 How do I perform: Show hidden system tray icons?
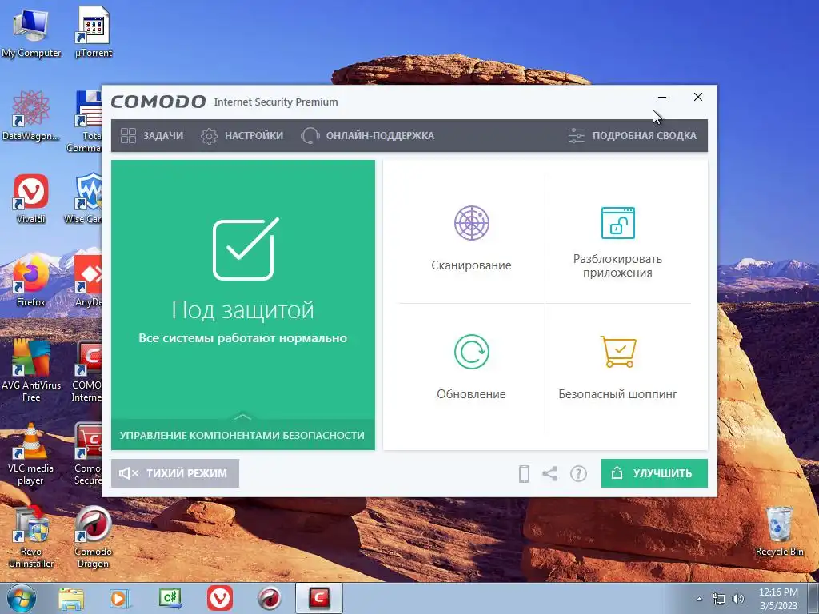(699, 599)
